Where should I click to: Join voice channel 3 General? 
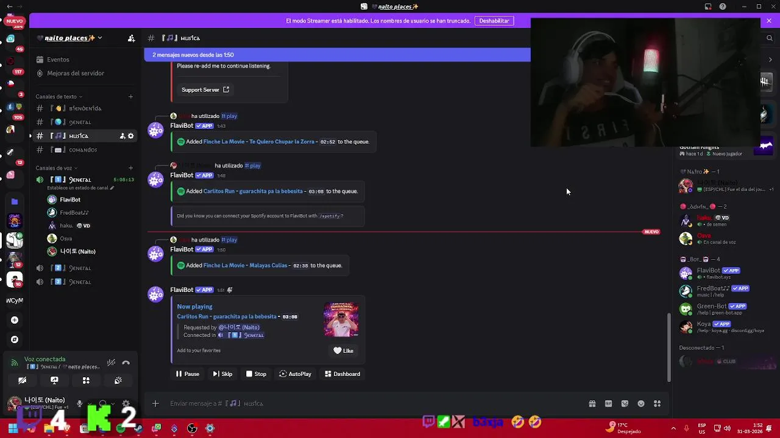tap(84, 282)
